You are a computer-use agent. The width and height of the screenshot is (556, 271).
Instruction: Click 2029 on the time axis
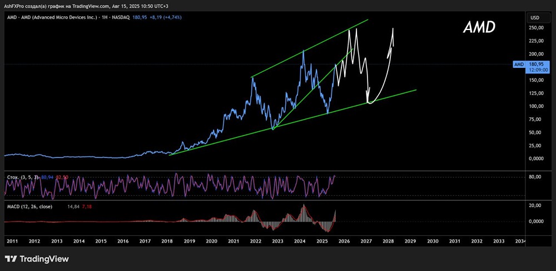[x=410, y=241]
